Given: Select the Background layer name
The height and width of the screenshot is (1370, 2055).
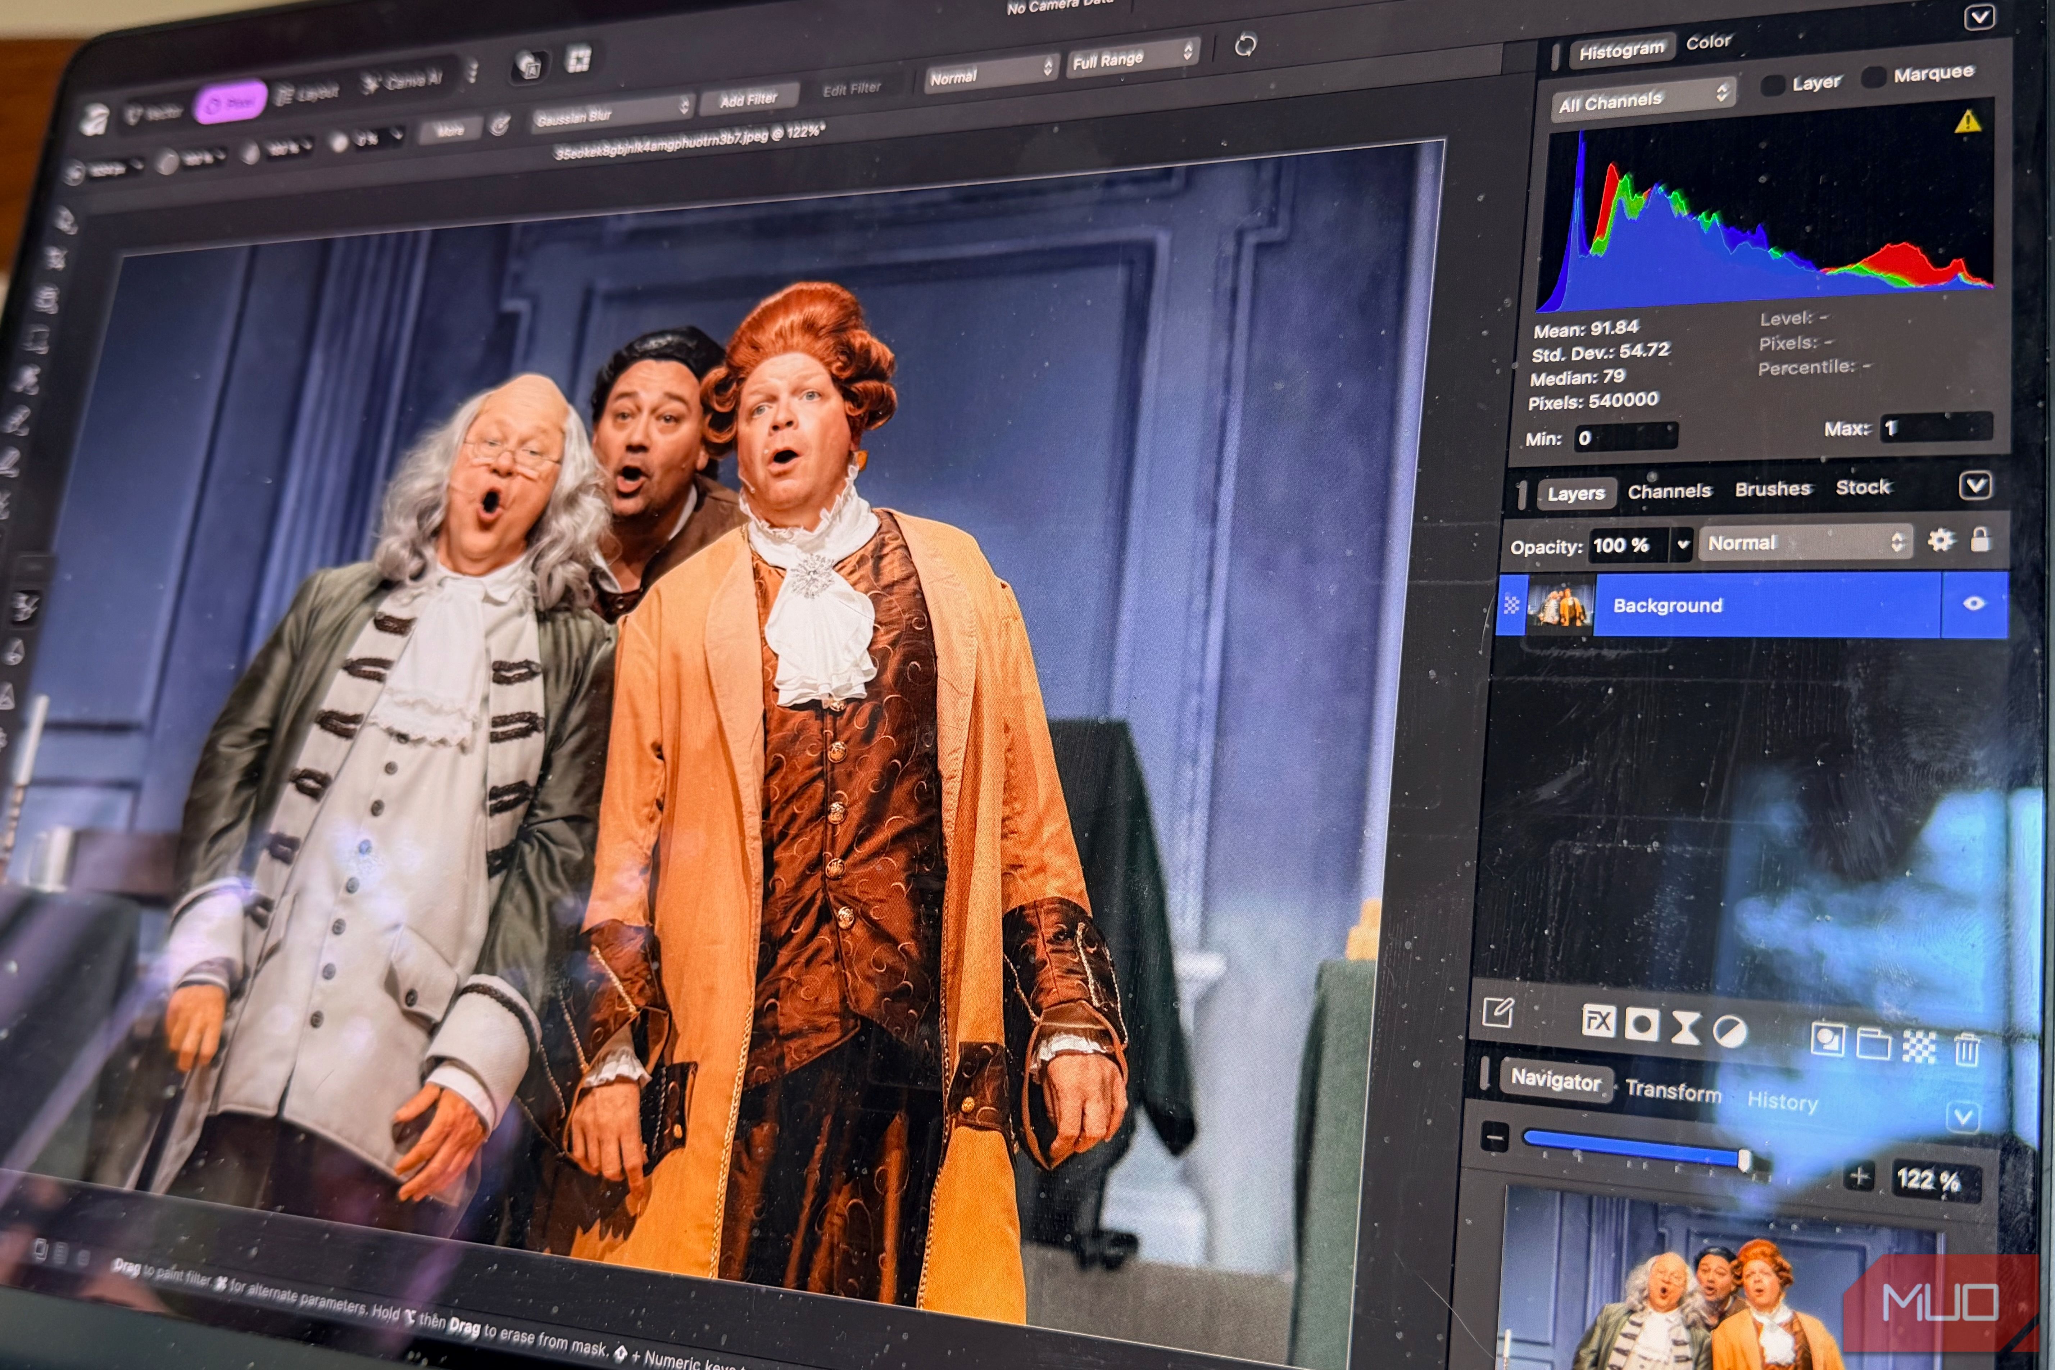Looking at the screenshot, I should [x=1667, y=605].
